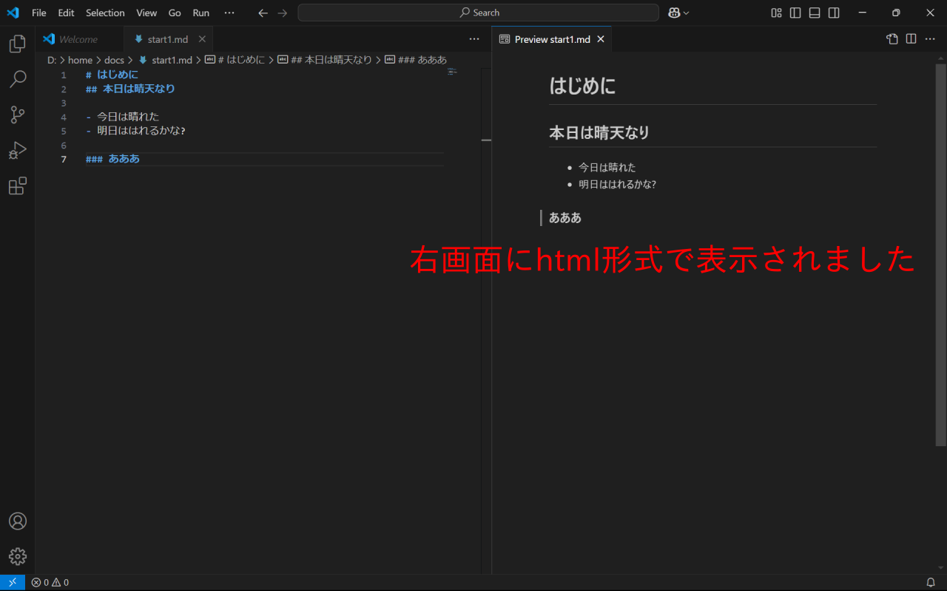Switch to the Welcome tab
This screenshot has height=591, width=947.
[77, 39]
